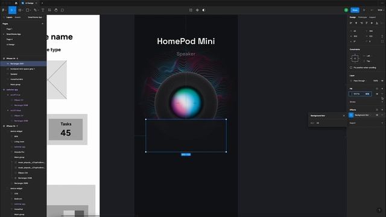The width and height of the screenshot is (386, 217).
Task: Click the Use as mask icon
Action: click(x=204, y=10)
